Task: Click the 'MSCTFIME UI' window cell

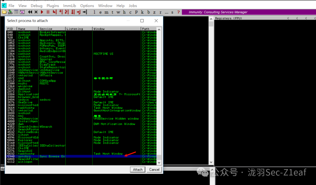Action: tap(103, 54)
